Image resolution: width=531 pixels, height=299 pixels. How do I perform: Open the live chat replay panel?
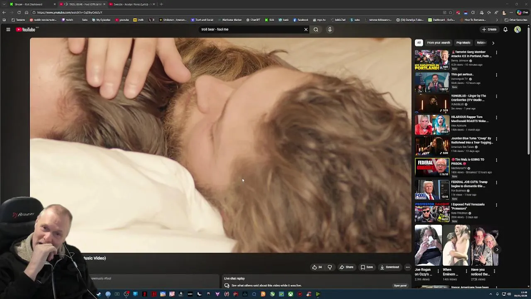pyautogui.click(x=400, y=286)
